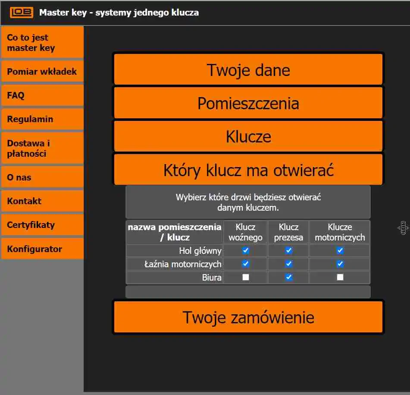Open the Regulamin page
Viewport: 410px width, 395px height.
pyautogui.click(x=42, y=119)
